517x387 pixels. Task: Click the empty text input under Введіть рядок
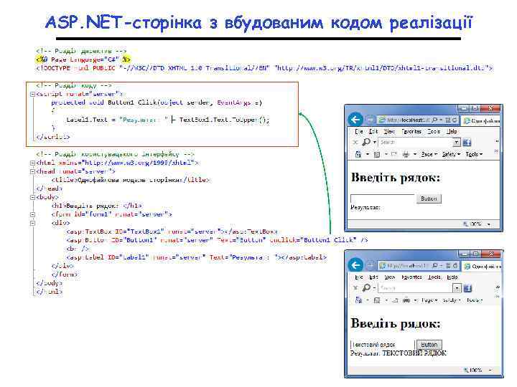click(383, 199)
